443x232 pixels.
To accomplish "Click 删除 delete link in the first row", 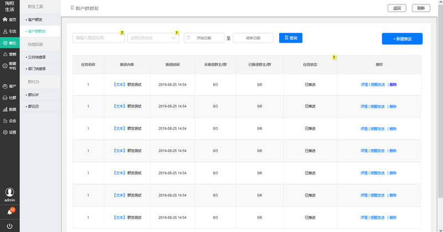I will click(393, 85).
